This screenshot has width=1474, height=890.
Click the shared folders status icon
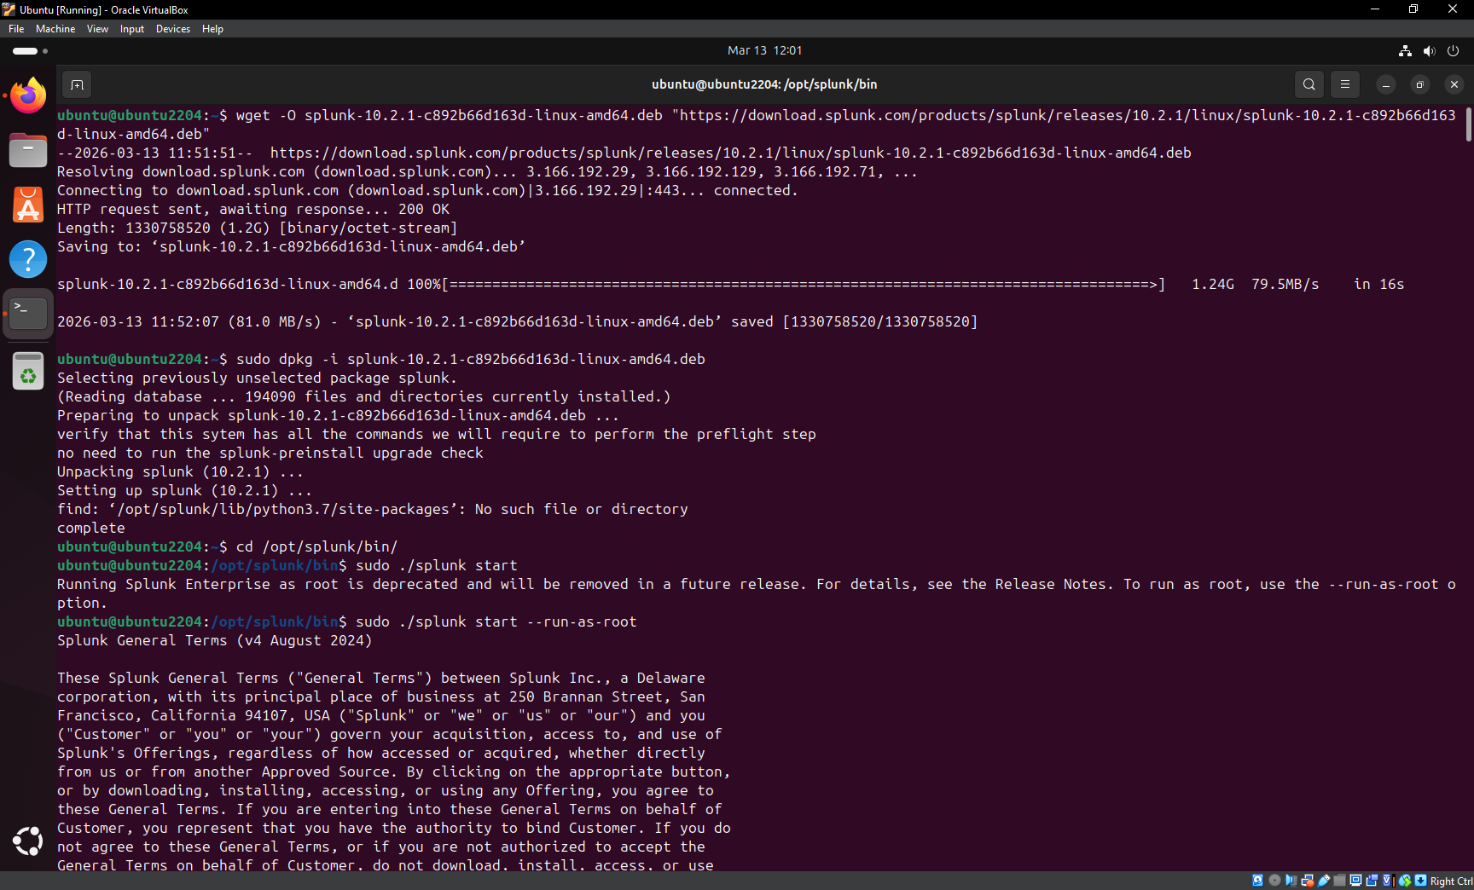pos(1339,881)
